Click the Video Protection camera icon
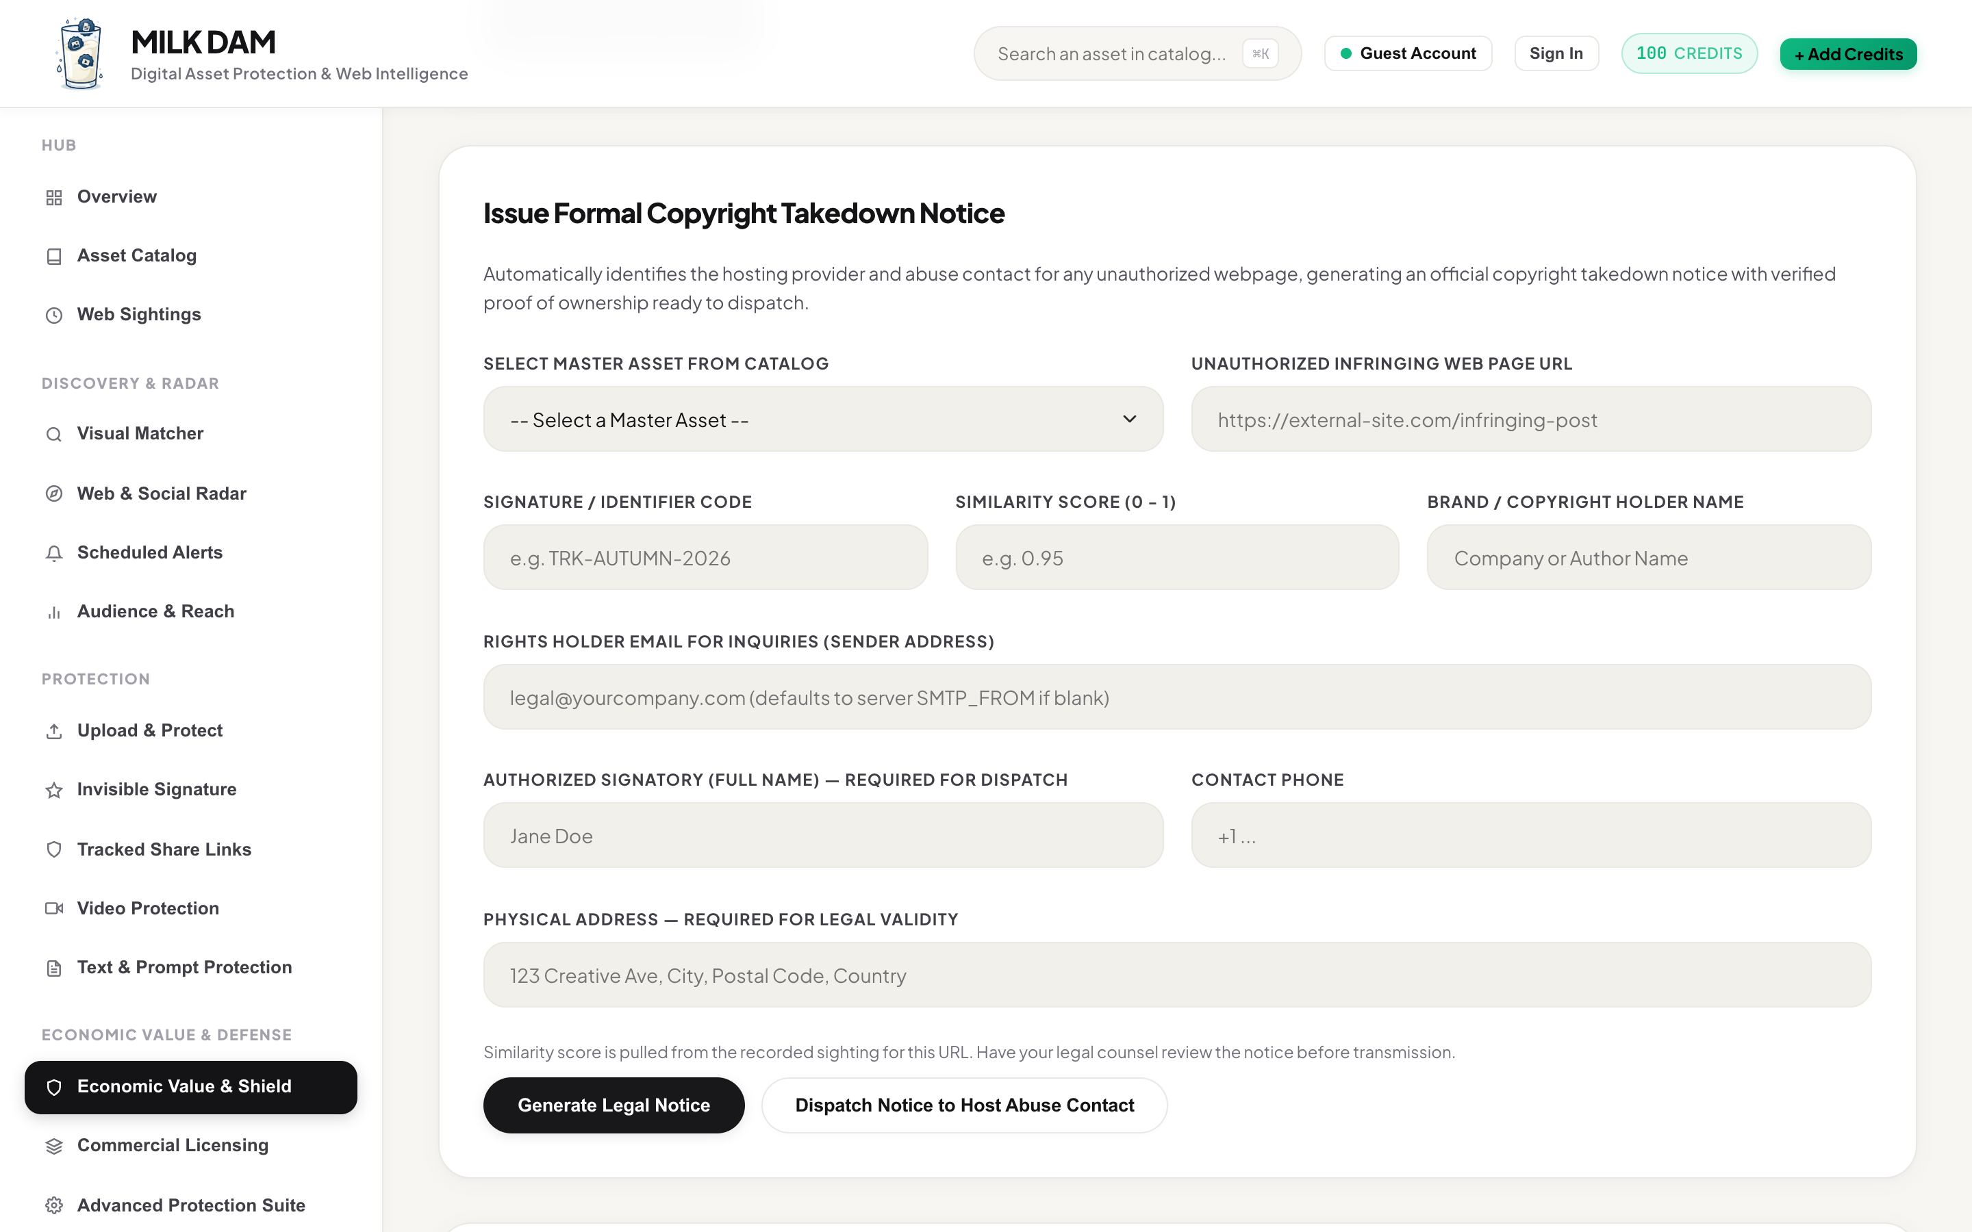1972x1232 pixels. point(54,908)
